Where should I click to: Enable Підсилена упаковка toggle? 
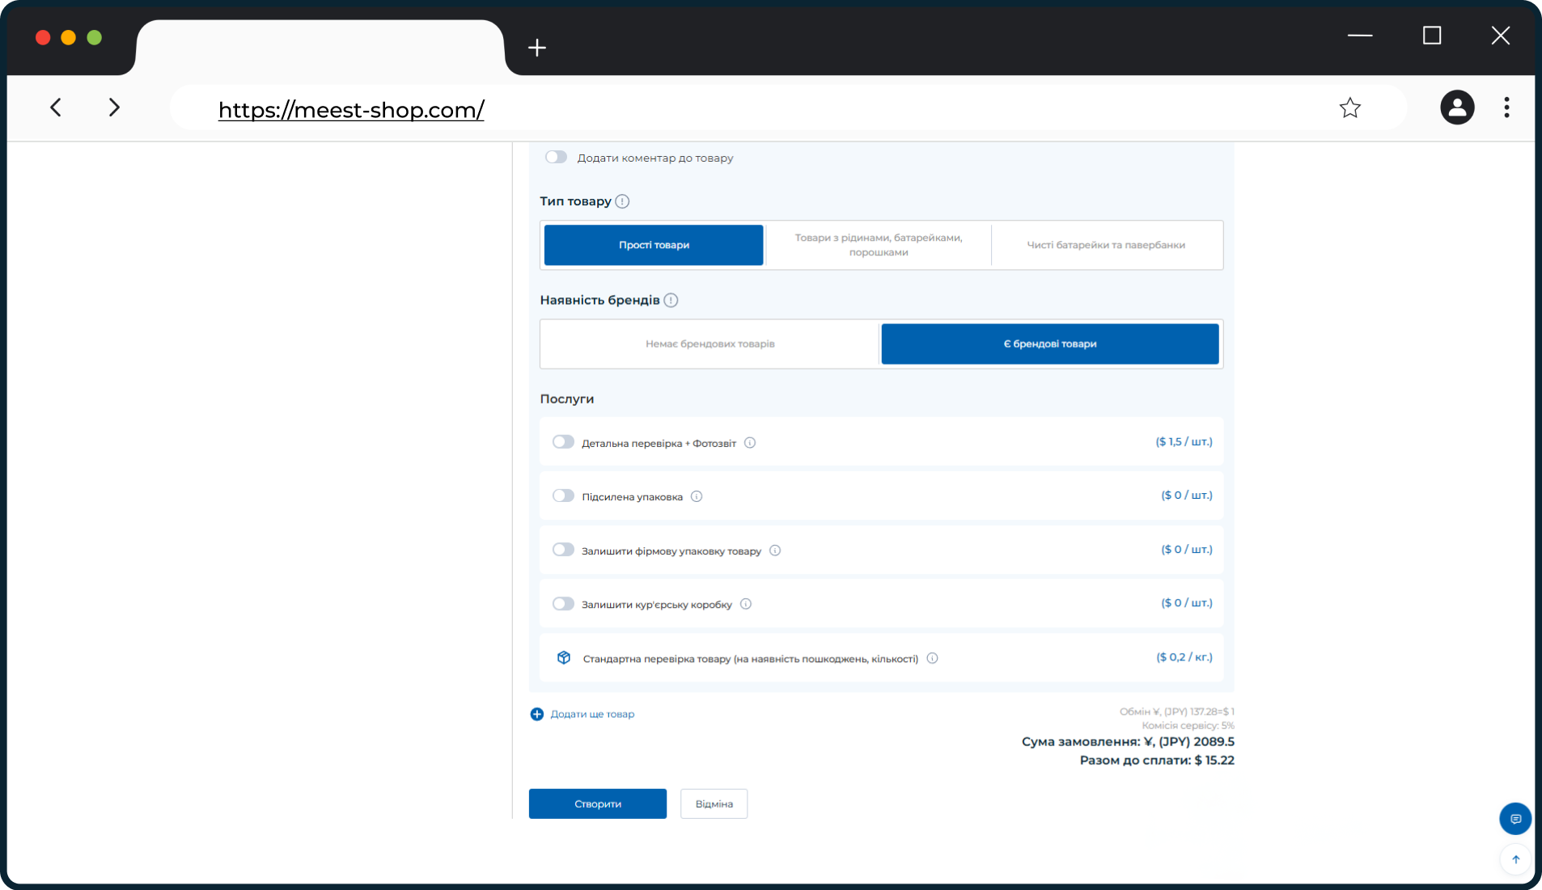click(563, 496)
